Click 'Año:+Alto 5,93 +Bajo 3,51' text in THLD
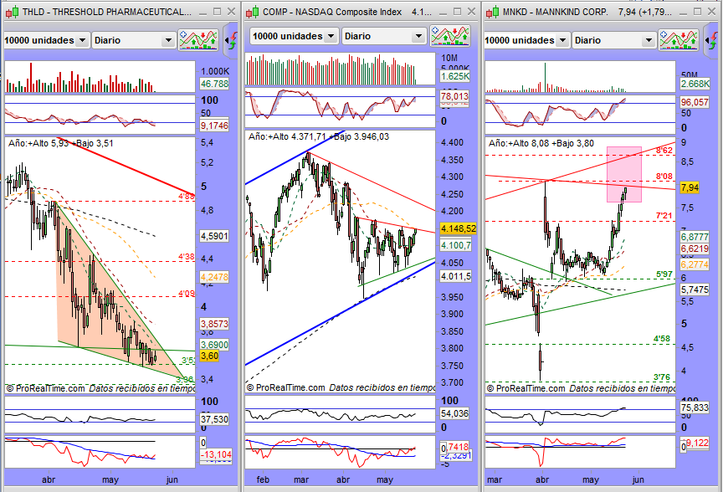This screenshot has height=492, width=723. pyautogui.click(x=61, y=143)
